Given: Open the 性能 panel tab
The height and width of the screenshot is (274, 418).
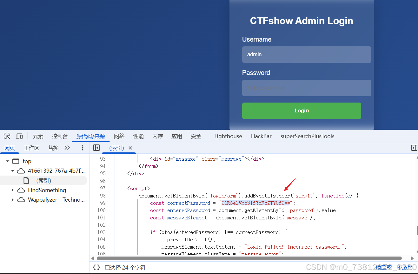Looking at the screenshot, I should point(138,136).
